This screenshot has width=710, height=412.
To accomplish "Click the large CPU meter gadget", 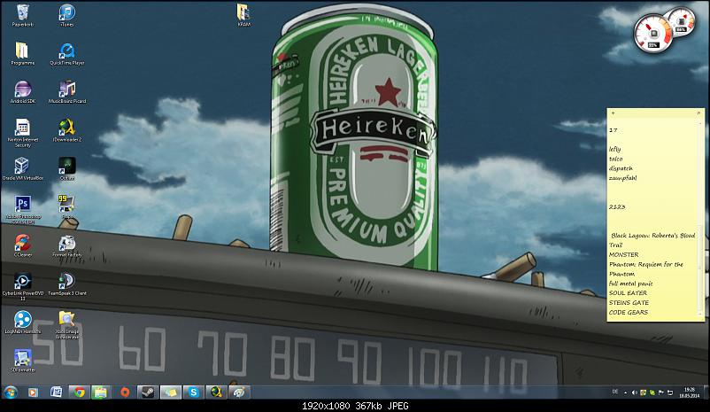I will tap(652, 34).
